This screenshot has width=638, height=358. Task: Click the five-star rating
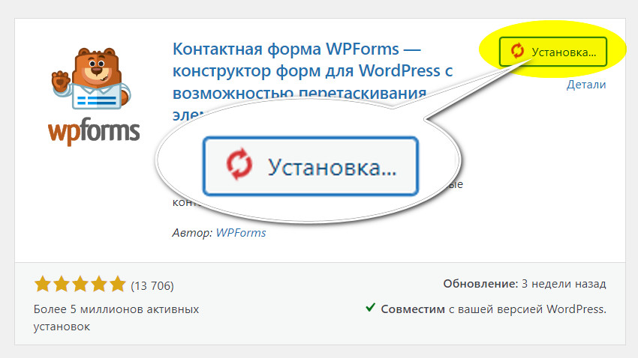click(x=80, y=284)
